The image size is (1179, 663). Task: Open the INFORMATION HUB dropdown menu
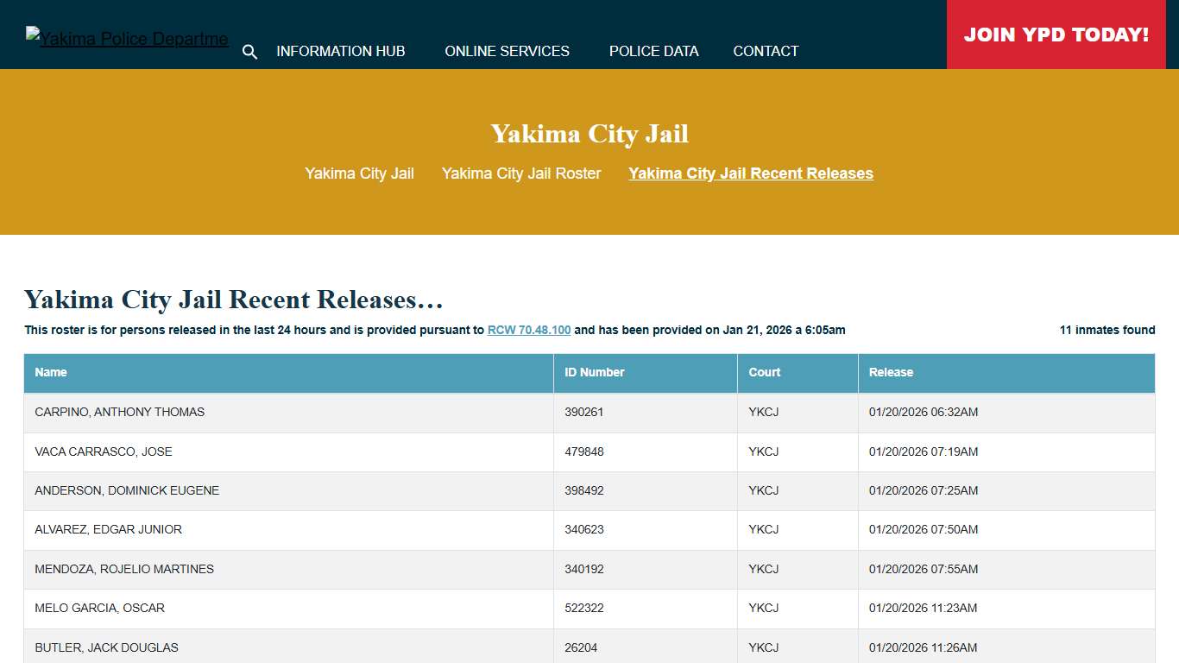click(340, 51)
